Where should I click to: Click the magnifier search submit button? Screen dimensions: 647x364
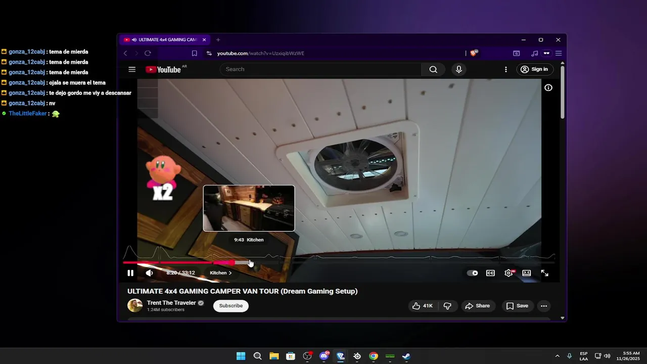[x=433, y=69]
